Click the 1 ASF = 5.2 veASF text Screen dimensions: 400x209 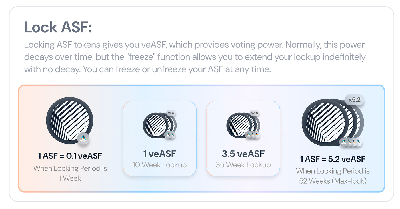[x=333, y=159]
